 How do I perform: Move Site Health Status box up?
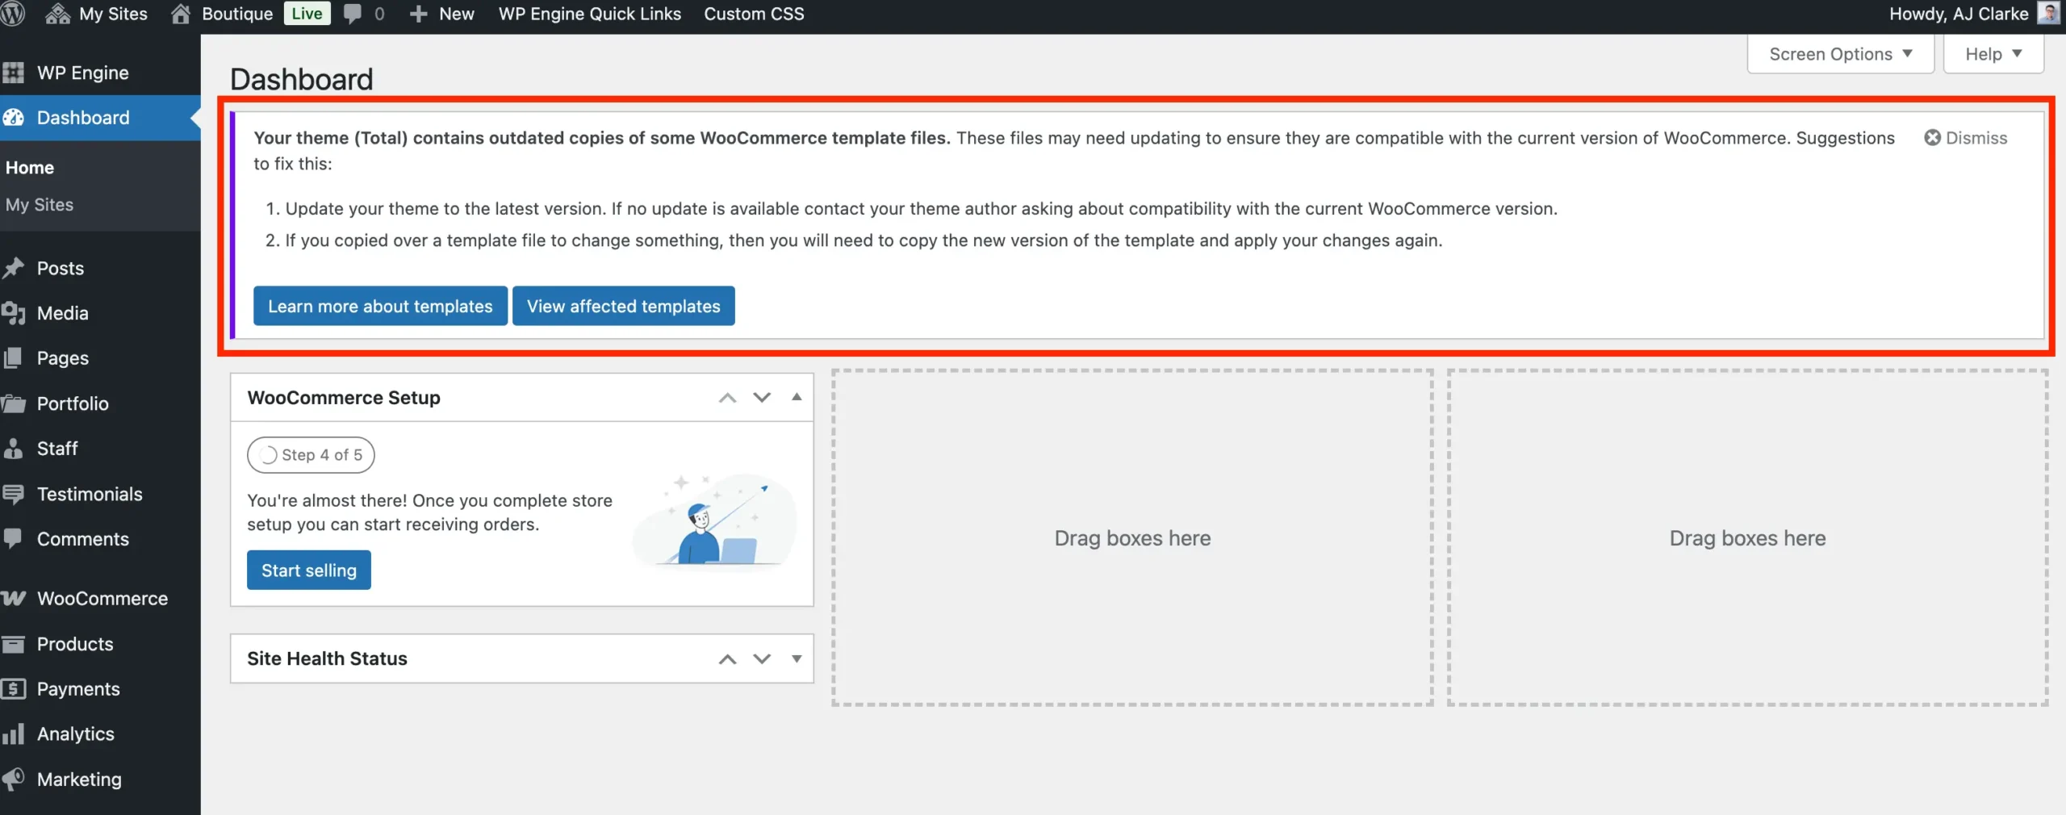click(727, 658)
